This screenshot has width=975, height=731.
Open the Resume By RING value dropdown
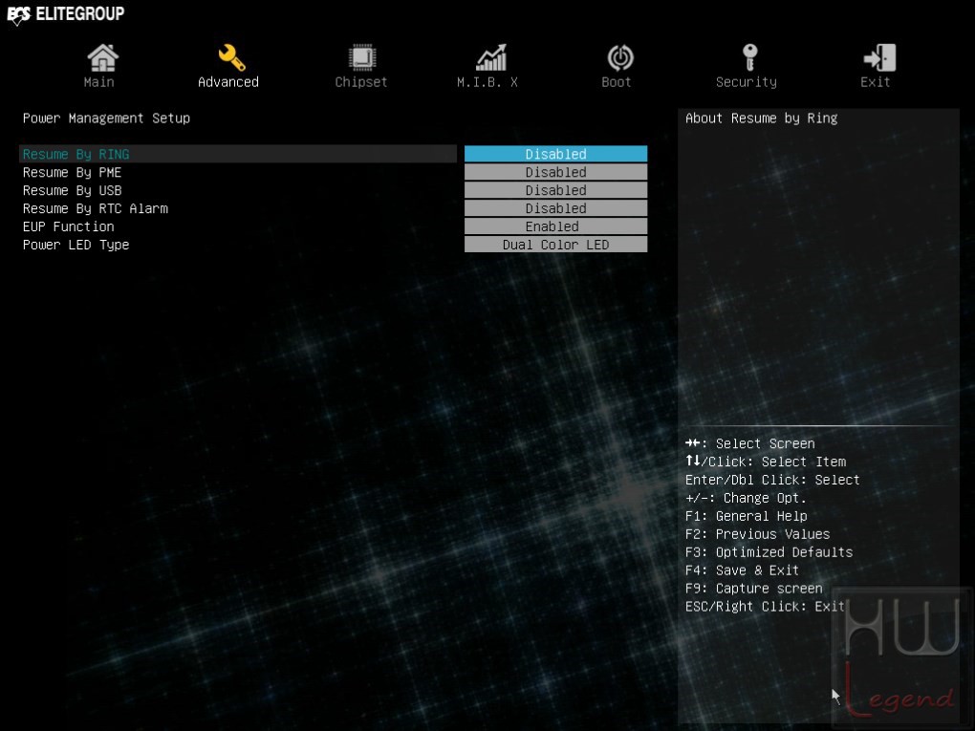click(x=556, y=154)
